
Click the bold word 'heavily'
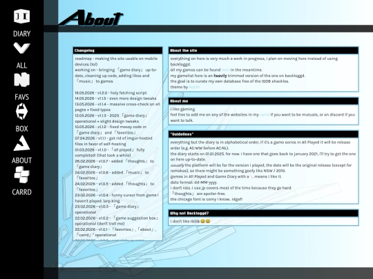tap(220, 76)
